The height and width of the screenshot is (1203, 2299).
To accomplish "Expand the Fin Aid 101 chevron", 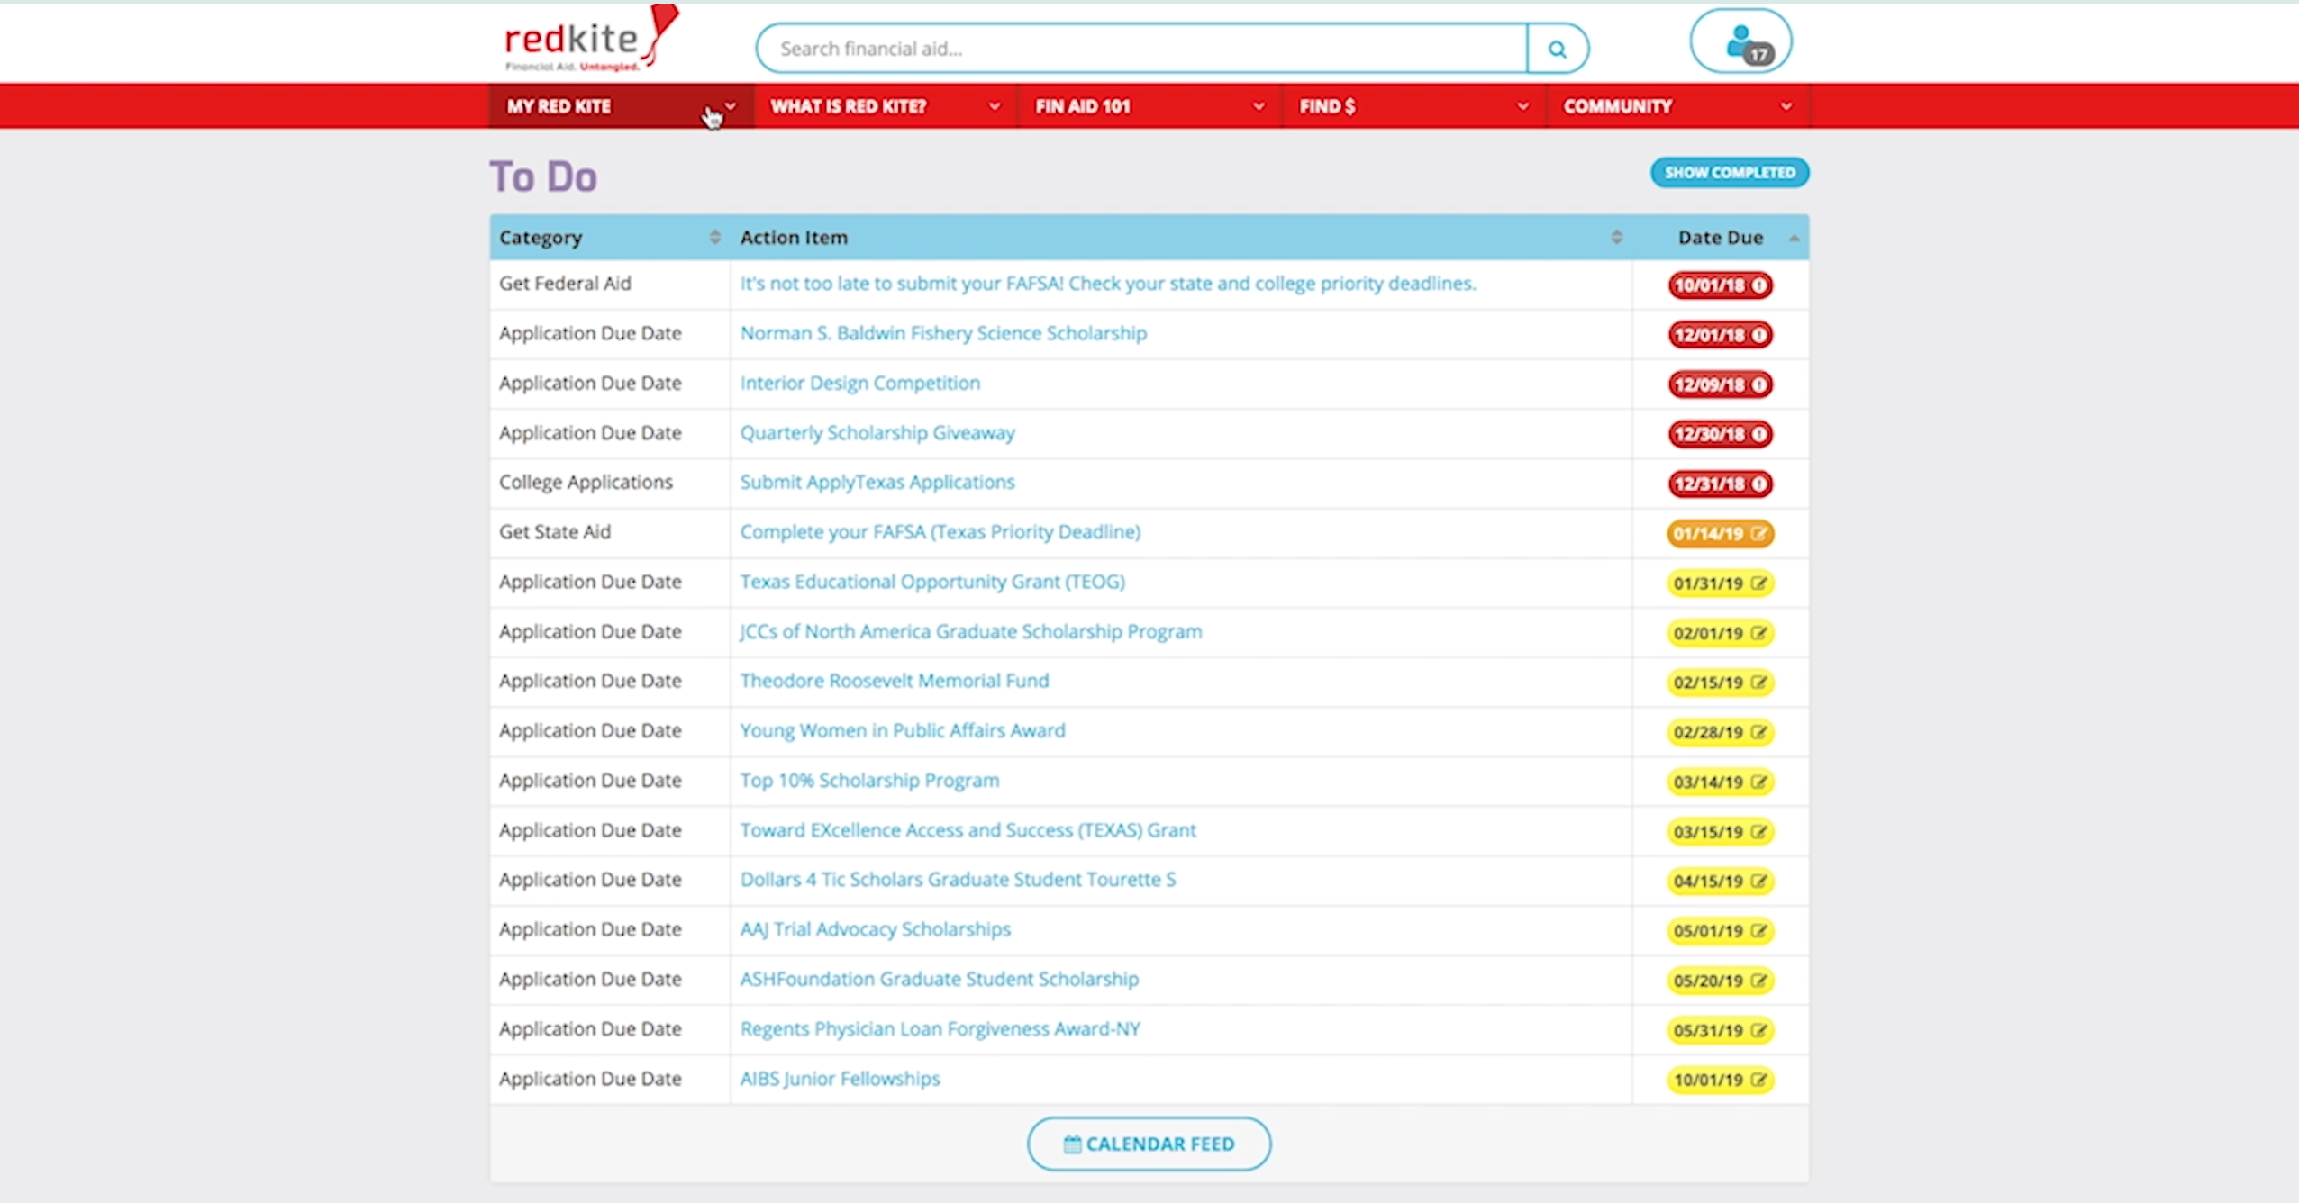I will (1259, 106).
